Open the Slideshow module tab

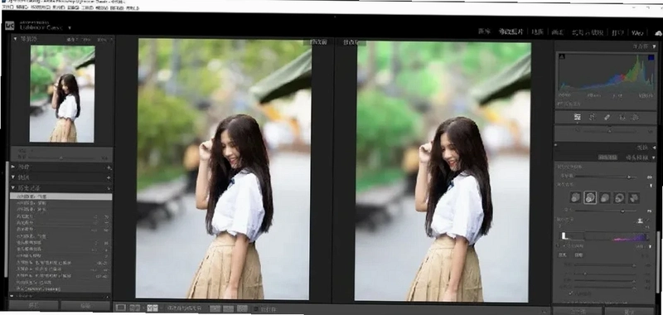tap(588, 32)
